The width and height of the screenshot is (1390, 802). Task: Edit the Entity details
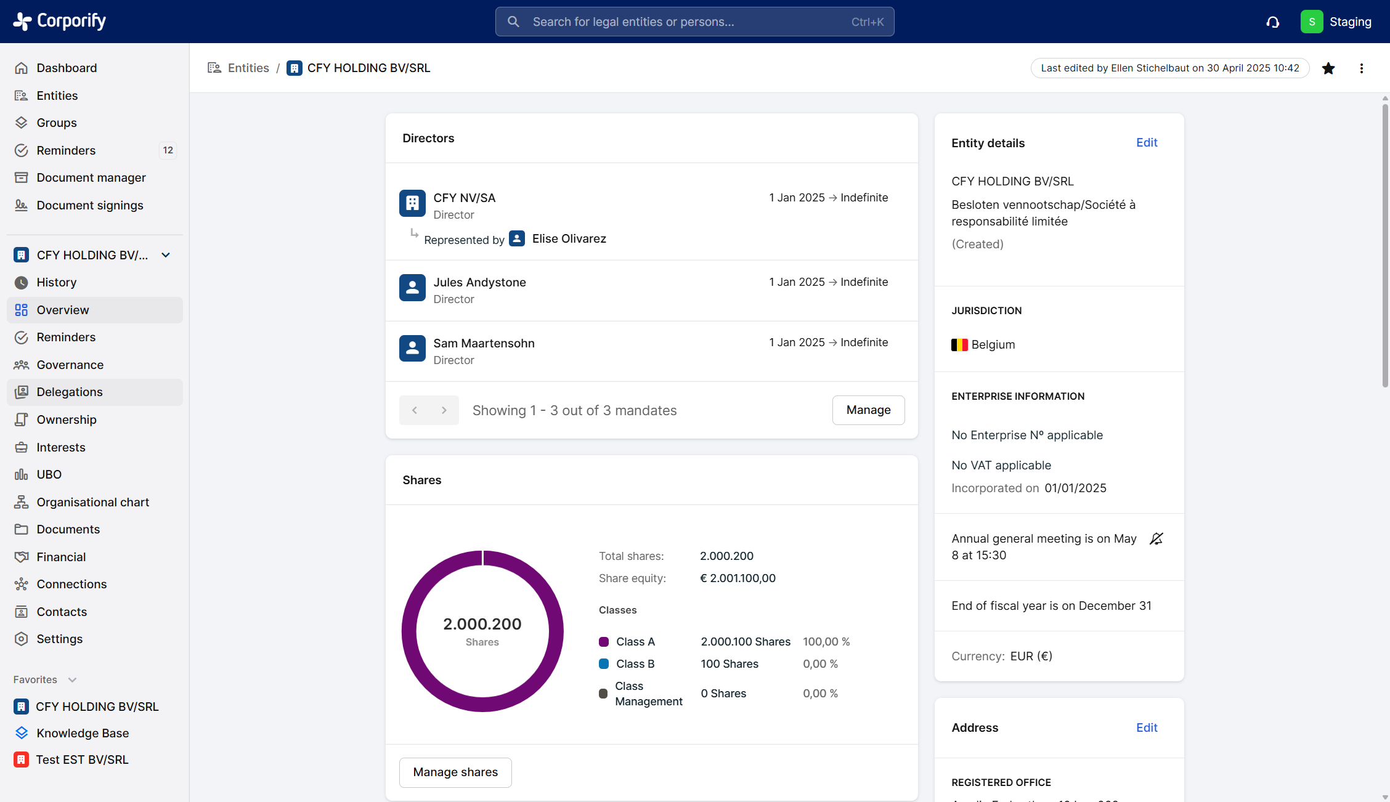[x=1147, y=143]
